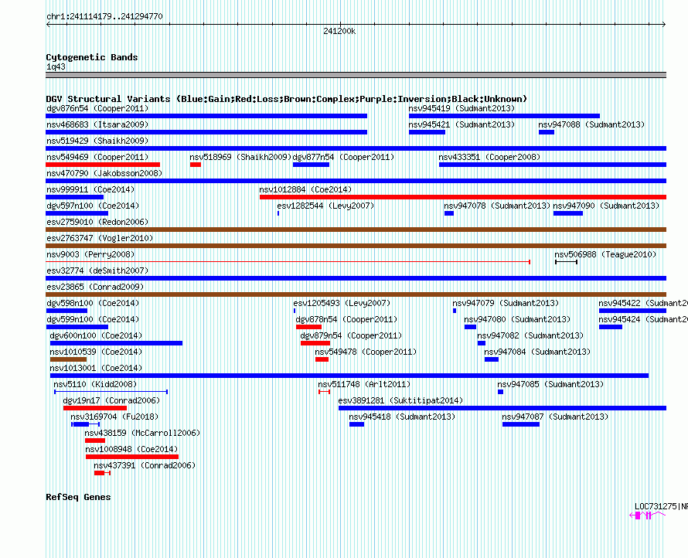Screen dimensions: 688x558
Task: Open dgv600n100 (Coe2014) variant label
Action: click(x=96, y=335)
